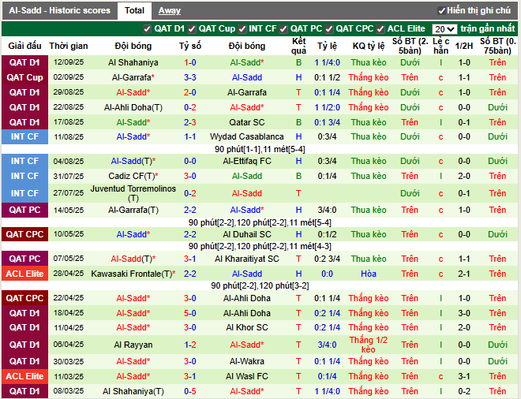Switch to the Total tab
The image size is (521, 399).
point(134,10)
